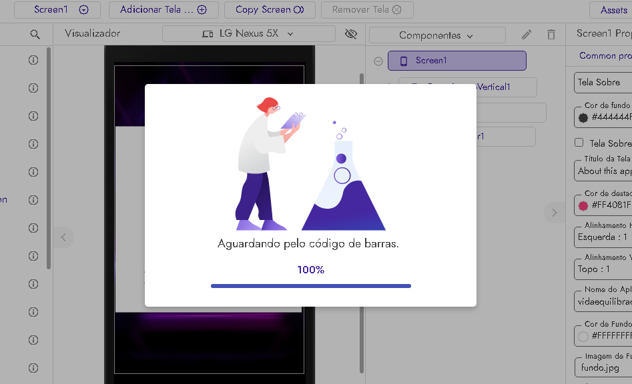Click the trash delete component icon

pyautogui.click(x=551, y=35)
